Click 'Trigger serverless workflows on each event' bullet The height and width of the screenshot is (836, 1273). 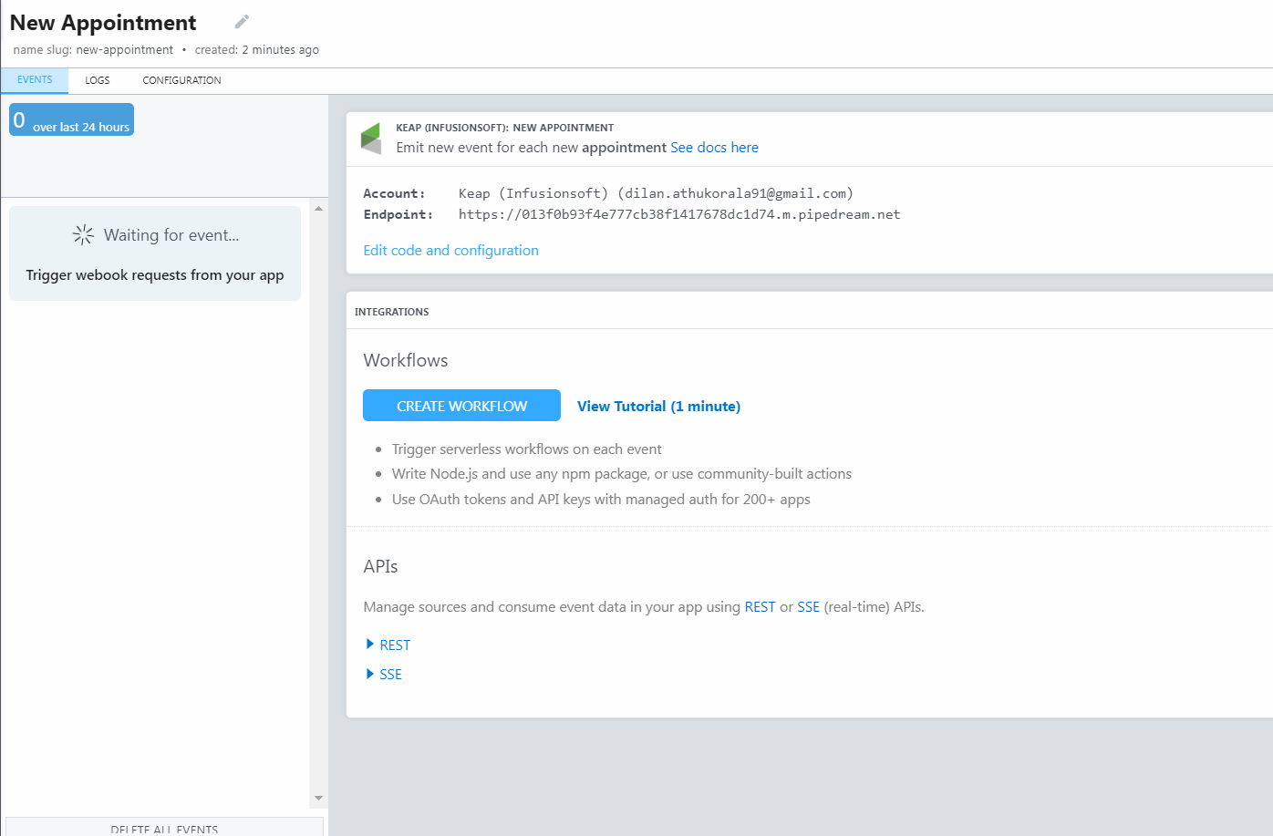click(526, 449)
